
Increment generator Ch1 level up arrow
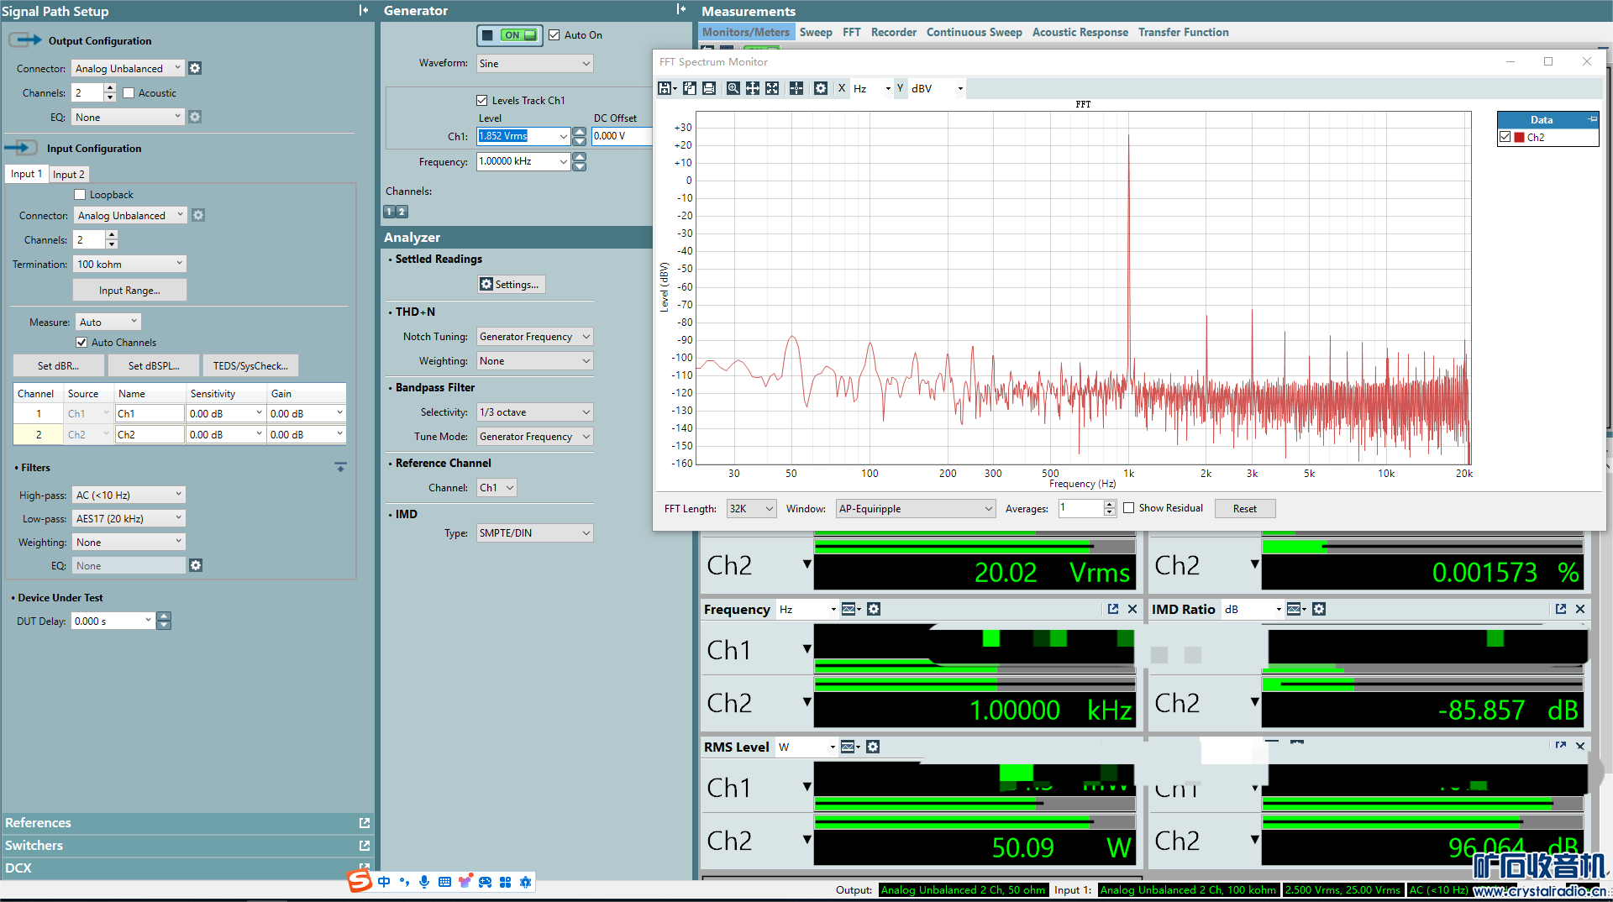[x=580, y=131]
